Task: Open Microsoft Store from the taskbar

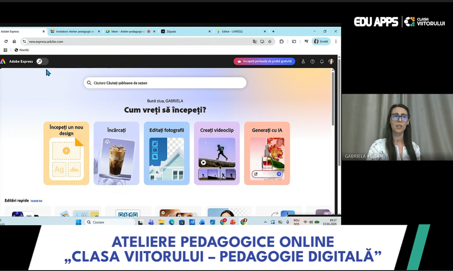Action: [182, 222]
